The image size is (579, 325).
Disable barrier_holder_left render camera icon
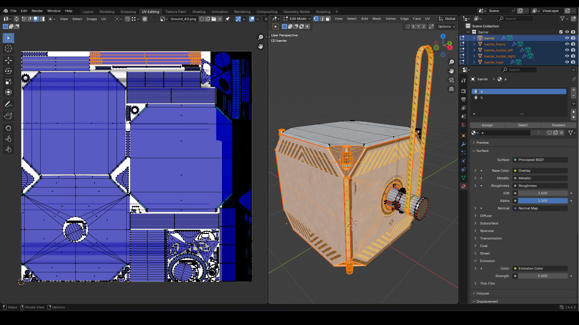click(x=573, y=50)
